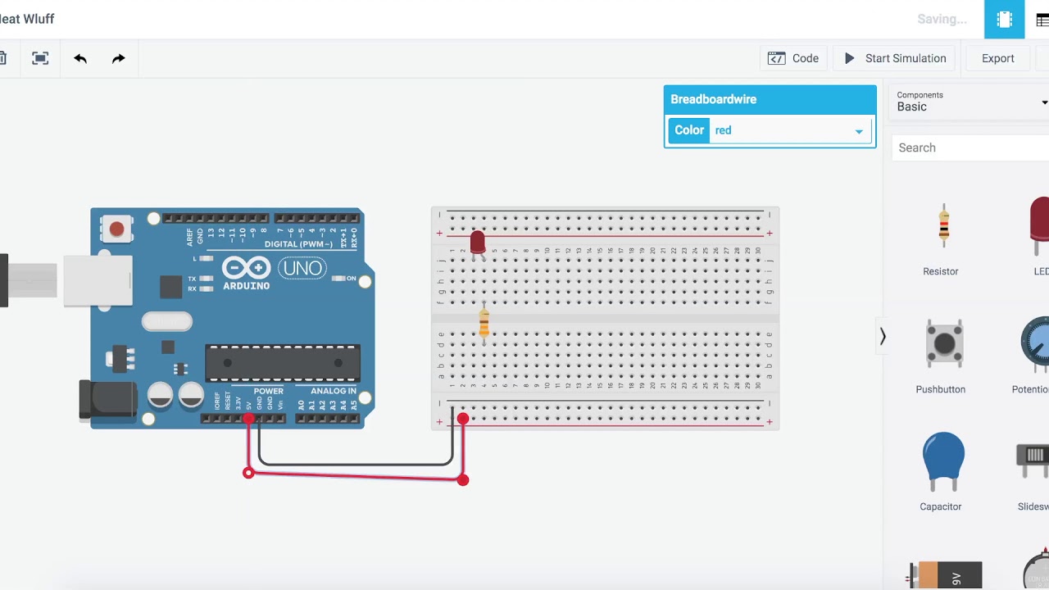The height and width of the screenshot is (590, 1049).
Task: Click the delete trash icon
Action: click(2, 58)
